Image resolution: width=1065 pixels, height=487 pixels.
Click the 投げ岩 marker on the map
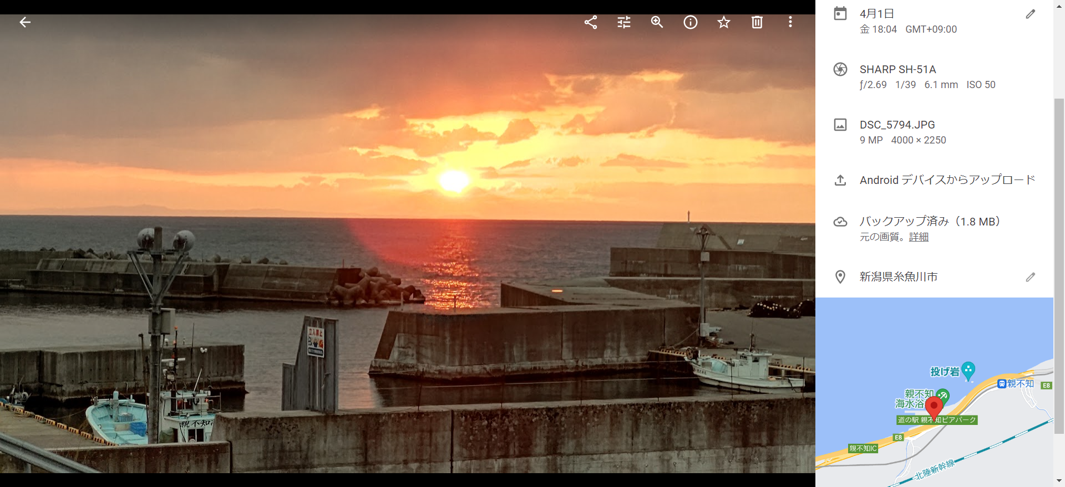(968, 371)
